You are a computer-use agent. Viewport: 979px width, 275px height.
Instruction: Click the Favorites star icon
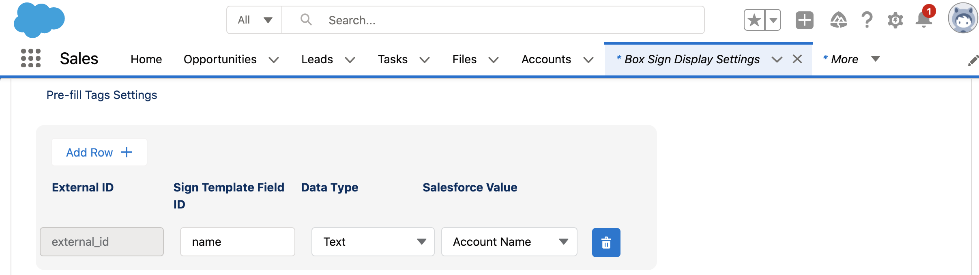pos(754,20)
